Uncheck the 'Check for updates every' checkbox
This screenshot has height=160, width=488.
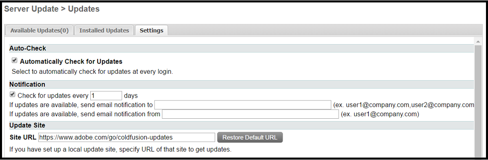(13, 94)
